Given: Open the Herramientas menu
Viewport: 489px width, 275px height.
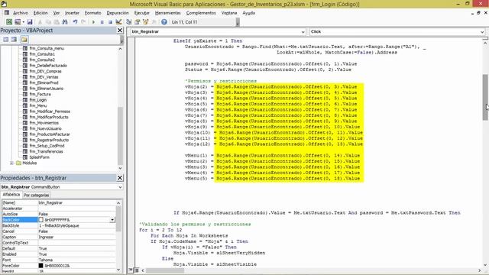Looking at the screenshot, I should pos(168,13).
